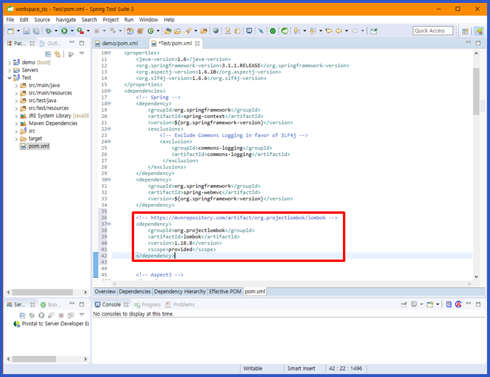This screenshot has height=377, width=490.
Task: Run the project with the green play icon
Action: pyautogui.click(x=64, y=31)
